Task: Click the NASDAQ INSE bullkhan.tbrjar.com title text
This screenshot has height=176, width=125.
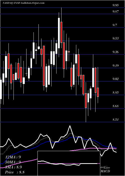Action: coord(23,3)
